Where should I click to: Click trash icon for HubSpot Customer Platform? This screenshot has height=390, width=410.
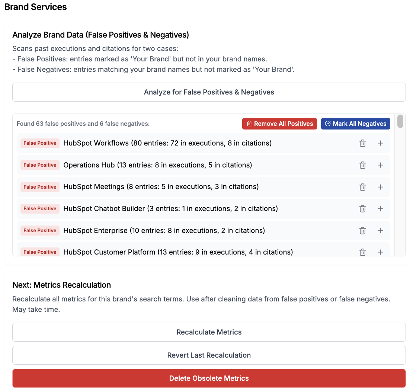pos(362,252)
